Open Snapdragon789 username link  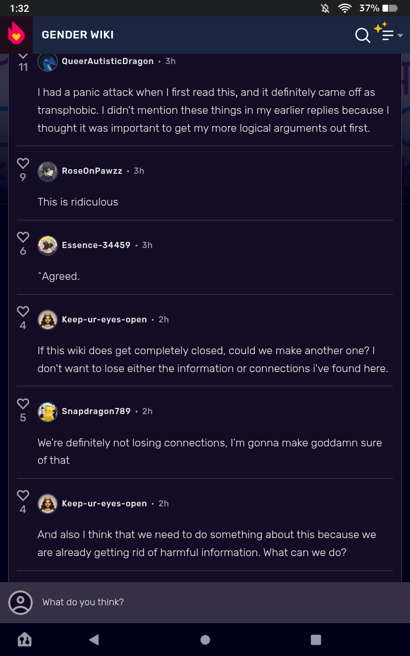point(96,411)
